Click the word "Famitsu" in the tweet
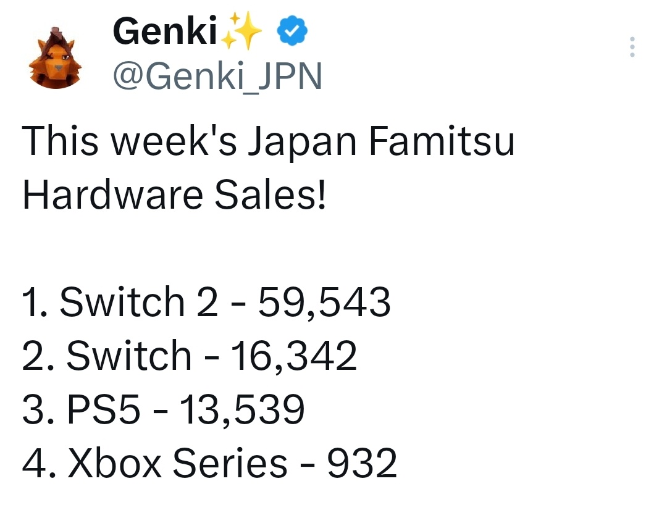The height and width of the screenshot is (510, 667). (x=442, y=141)
